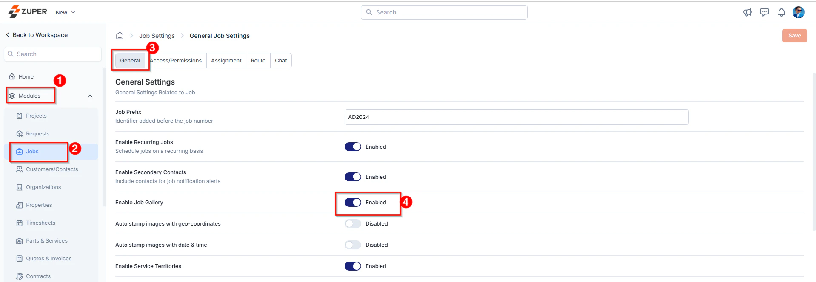Image resolution: width=816 pixels, height=282 pixels.
Task: Click the Quotes & Invoices icon
Action: [19, 259]
